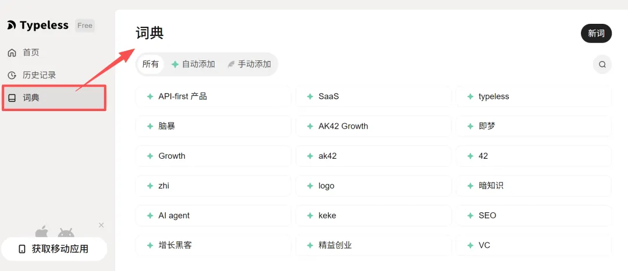
Task: Select the 42 word card next to the ak42 card
Action: pos(534,156)
